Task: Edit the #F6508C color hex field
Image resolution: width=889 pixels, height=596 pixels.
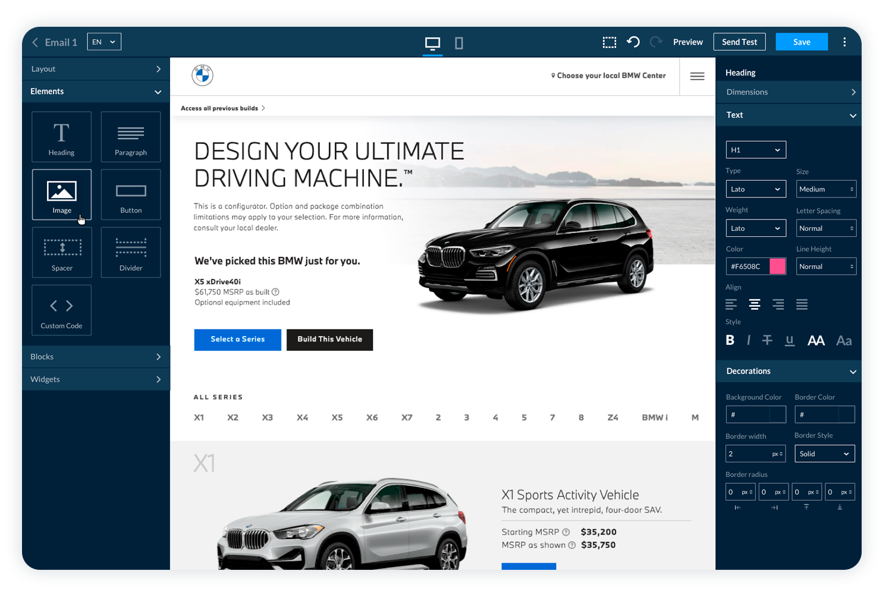Action: pos(747,266)
